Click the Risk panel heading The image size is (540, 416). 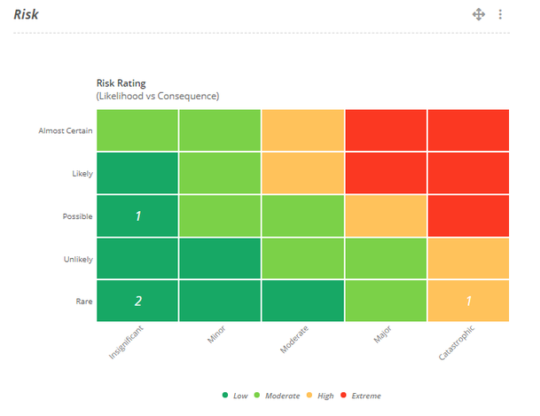(26, 14)
